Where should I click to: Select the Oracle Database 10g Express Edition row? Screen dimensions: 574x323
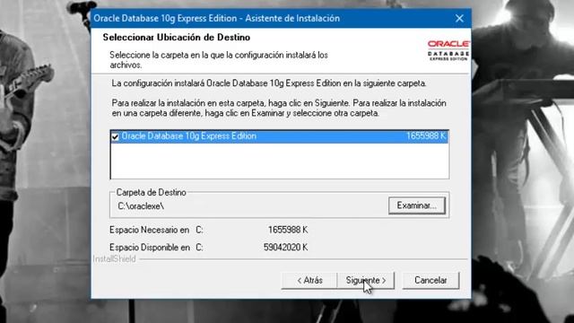(279, 136)
